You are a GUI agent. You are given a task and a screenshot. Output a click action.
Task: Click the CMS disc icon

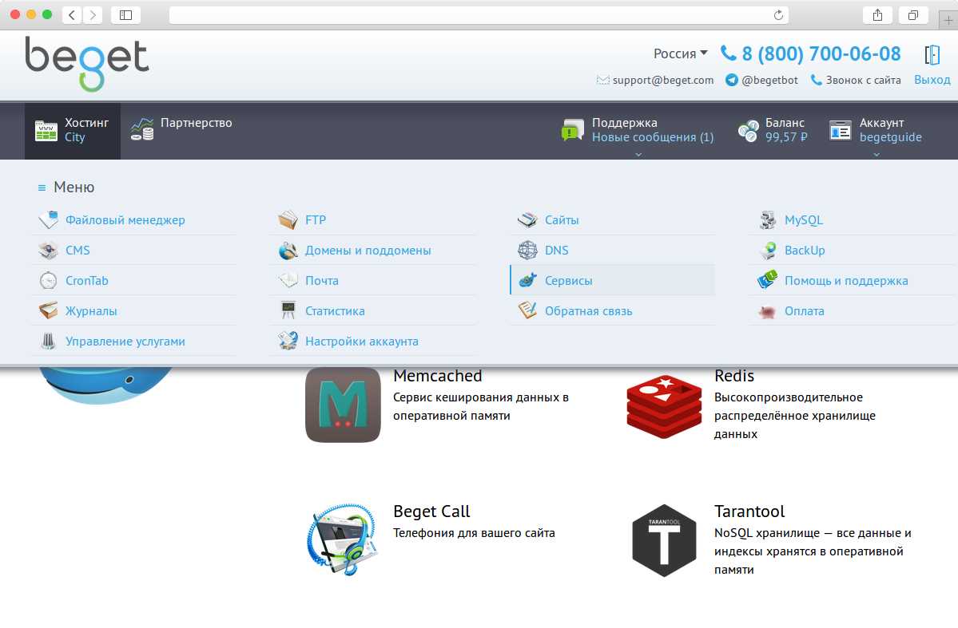(48, 251)
